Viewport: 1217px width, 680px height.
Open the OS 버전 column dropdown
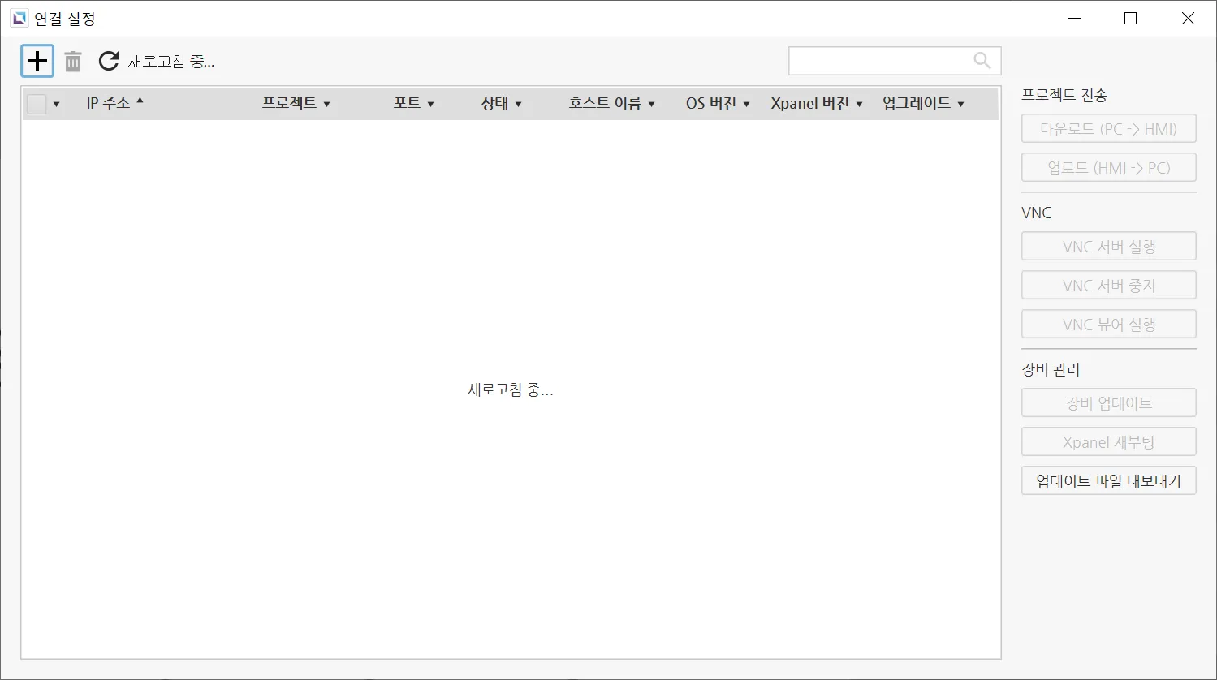[x=747, y=104]
